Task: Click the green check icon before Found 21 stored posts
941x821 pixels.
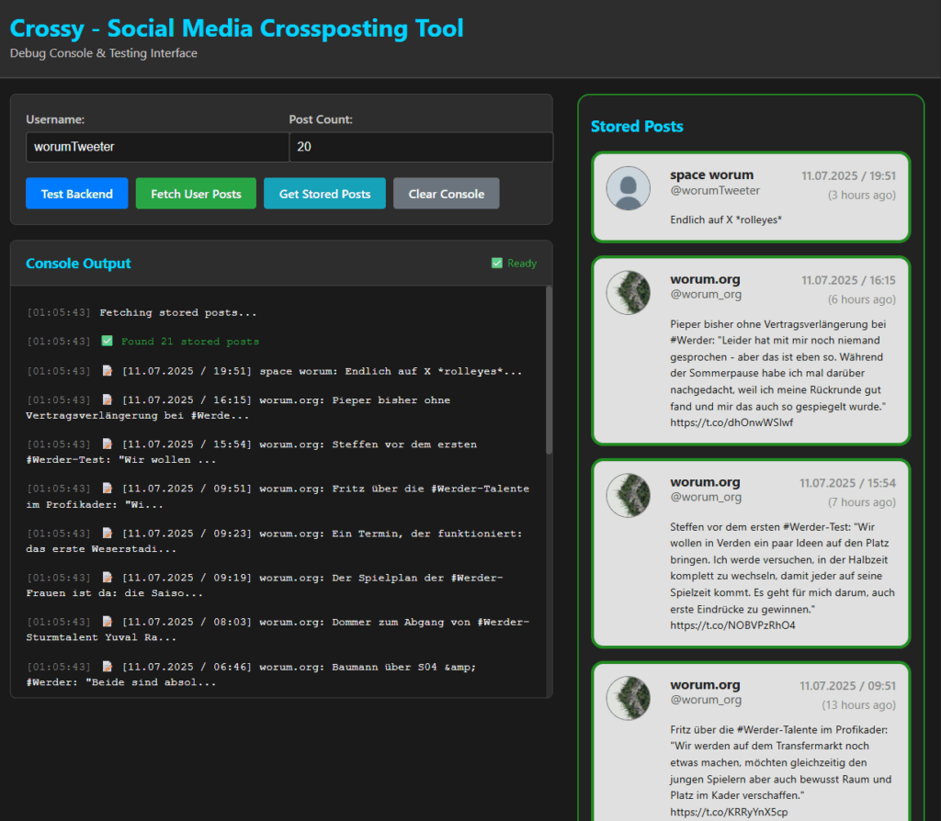Action: pyautogui.click(x=108, y=342)
